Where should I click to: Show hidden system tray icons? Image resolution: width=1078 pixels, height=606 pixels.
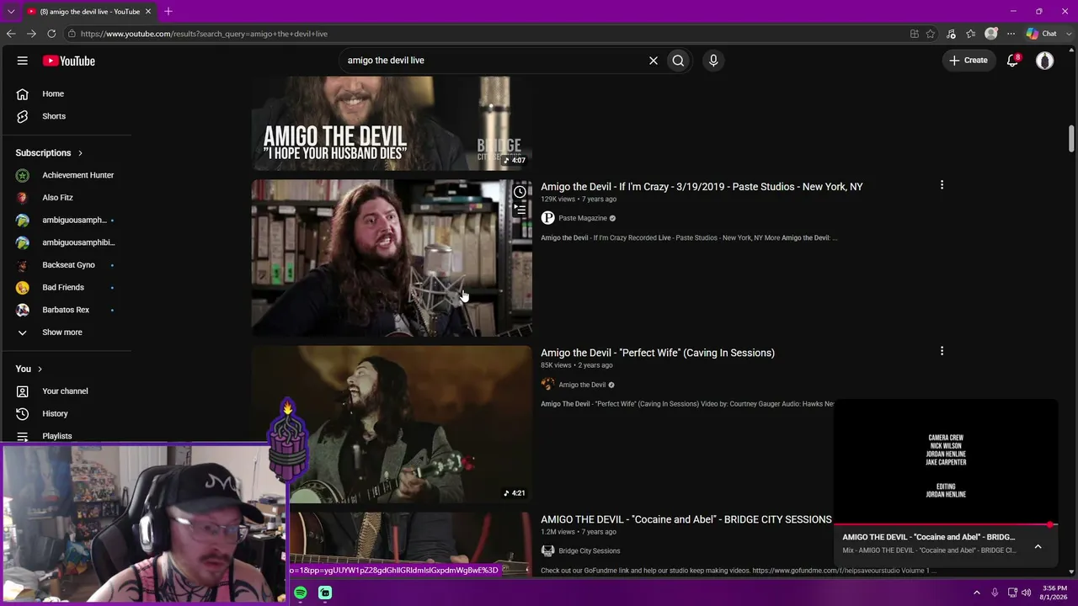[977, 593]
